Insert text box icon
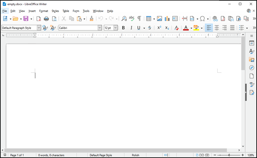Image resolution: width=257 pixels, height=158 pixels. coord(175,19)
